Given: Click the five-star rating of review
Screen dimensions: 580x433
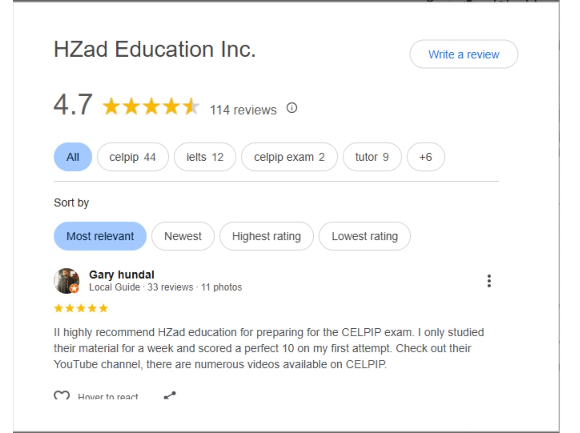Looking at the screenshot, I should click(x=81, y=308).
